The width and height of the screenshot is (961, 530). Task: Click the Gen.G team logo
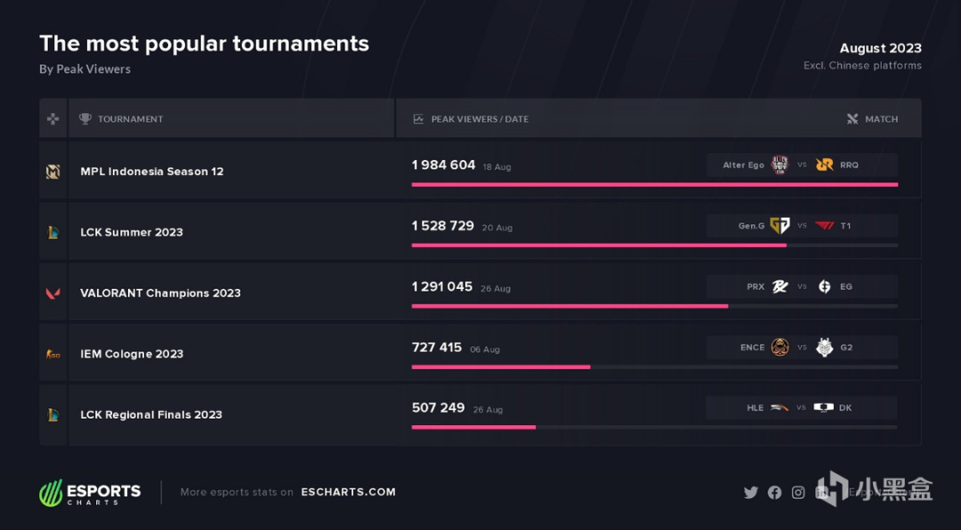tap(779, 226)
